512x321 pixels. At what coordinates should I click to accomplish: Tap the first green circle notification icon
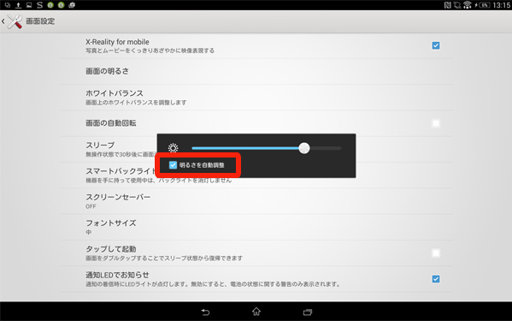tap(50, 5)
